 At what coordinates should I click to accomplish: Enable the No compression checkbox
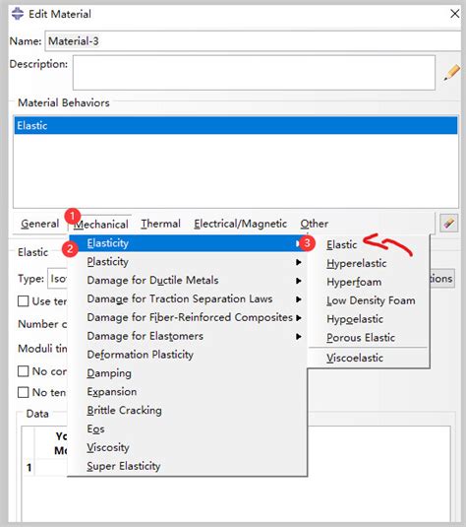[x=23, y=371]
